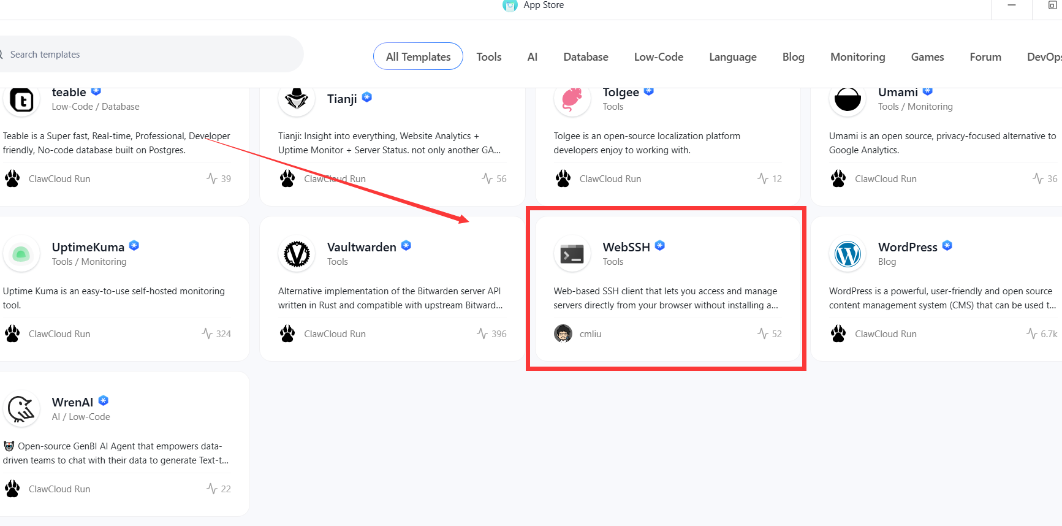Click the WordPress logo icon
This screenshot has width=1062, height=526.
click(848, 254)
